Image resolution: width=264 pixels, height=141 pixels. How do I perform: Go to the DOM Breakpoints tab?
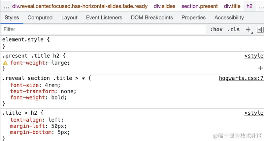pos(152,17)
